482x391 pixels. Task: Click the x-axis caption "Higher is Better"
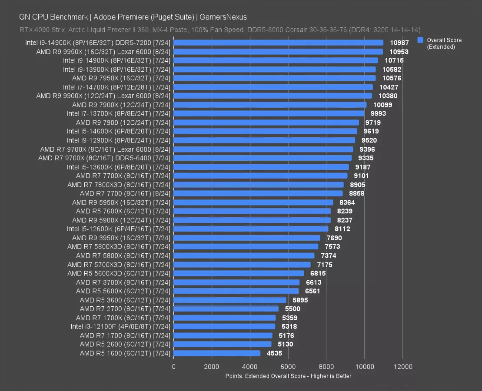(x=288, y=376)
